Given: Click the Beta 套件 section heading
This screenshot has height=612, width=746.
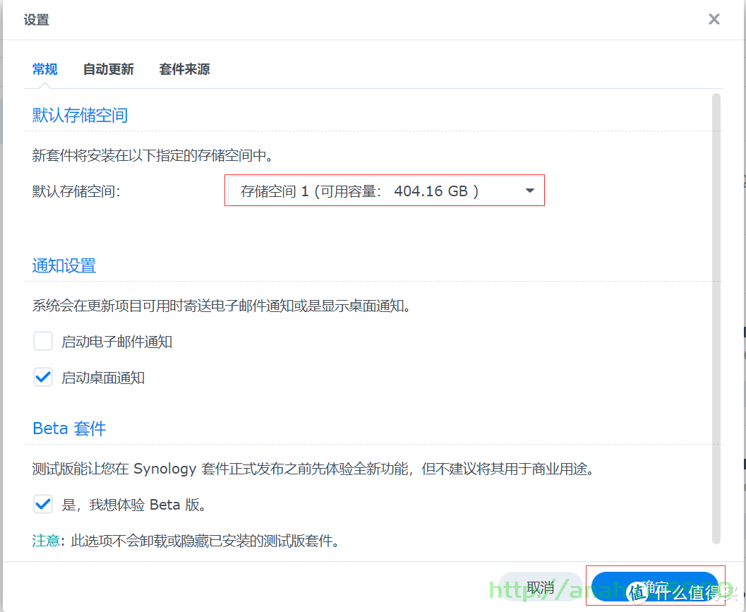Looking at the screenshot, I should coord(69,428).
